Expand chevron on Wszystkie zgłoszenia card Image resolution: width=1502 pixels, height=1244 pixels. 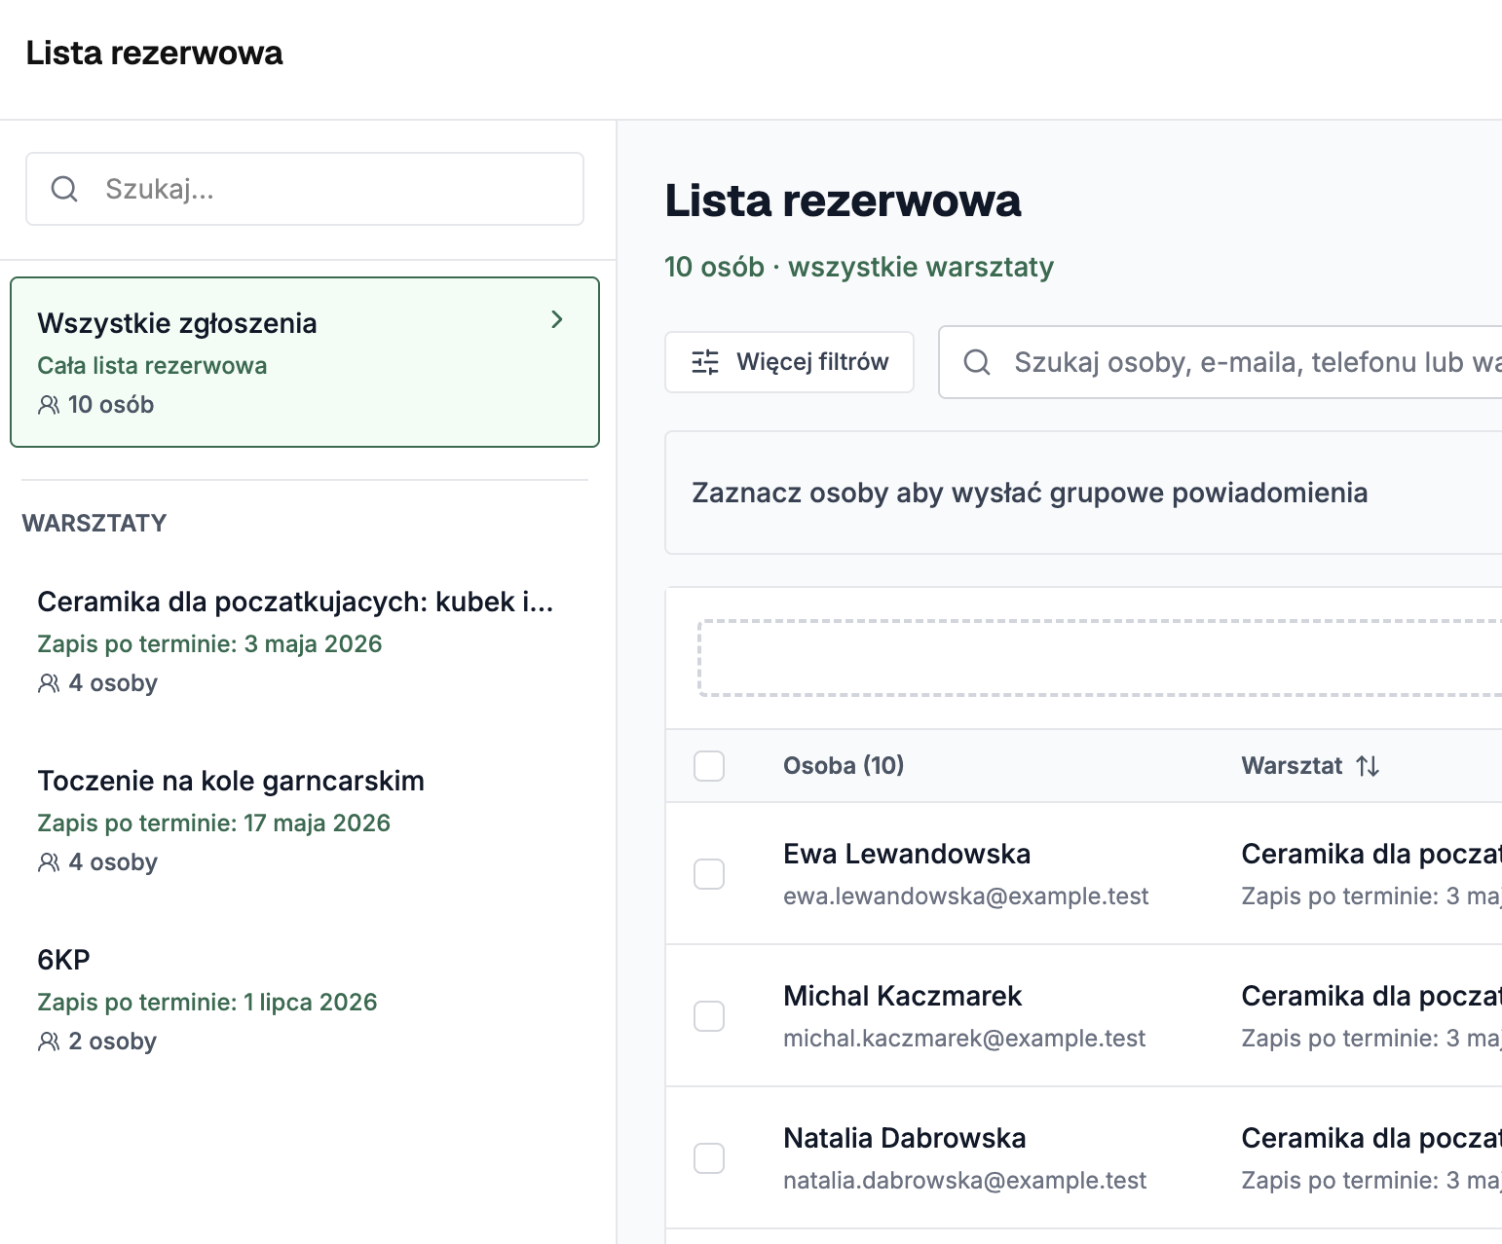[x=557, y=319]
